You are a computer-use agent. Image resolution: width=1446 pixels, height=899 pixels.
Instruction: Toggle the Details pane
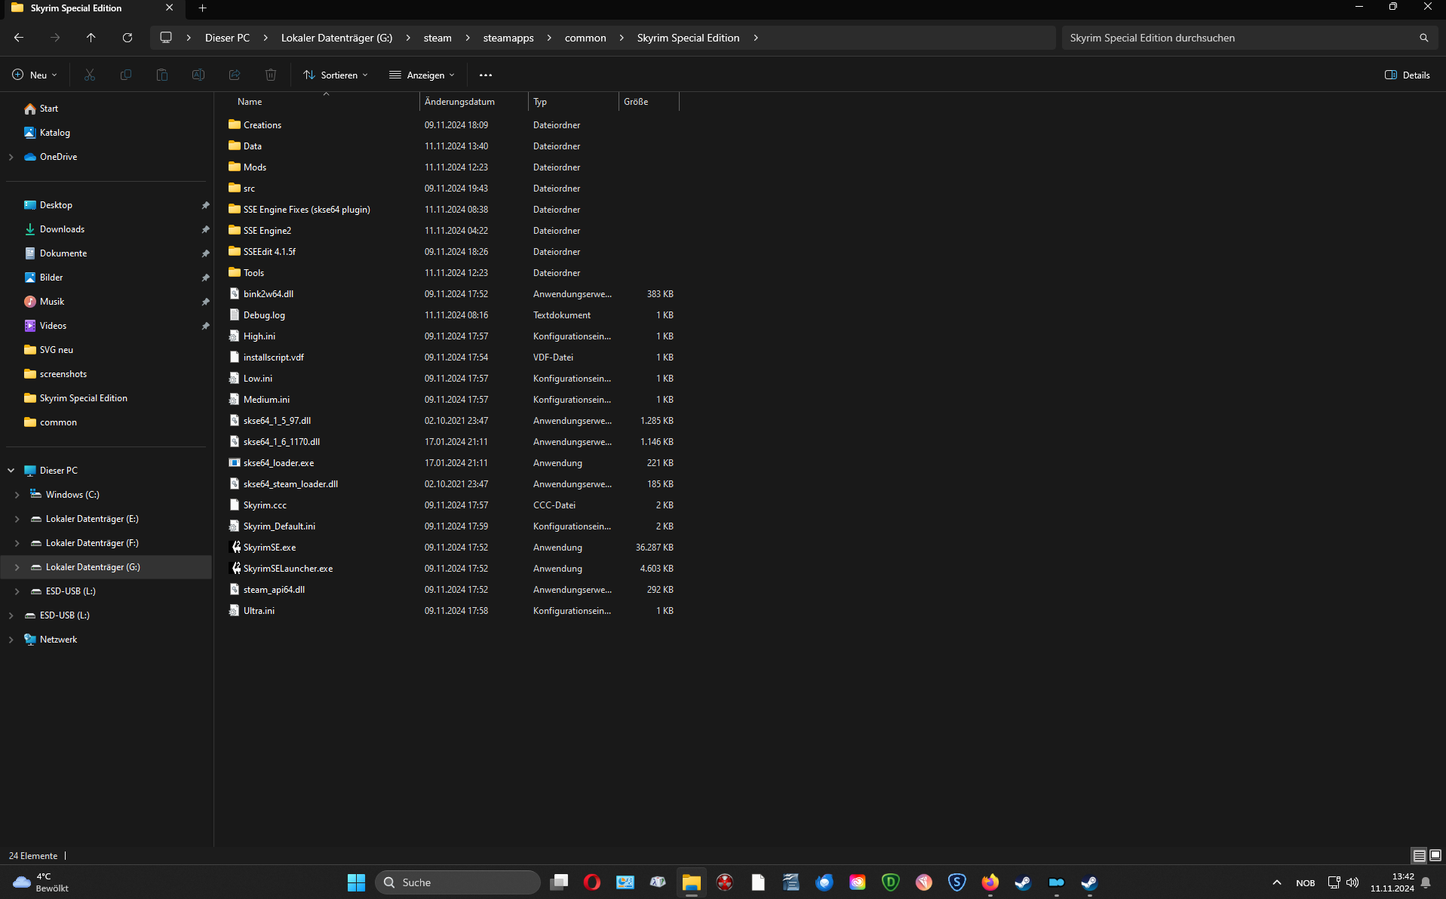pyautogui.click(x=1408, y=75)
